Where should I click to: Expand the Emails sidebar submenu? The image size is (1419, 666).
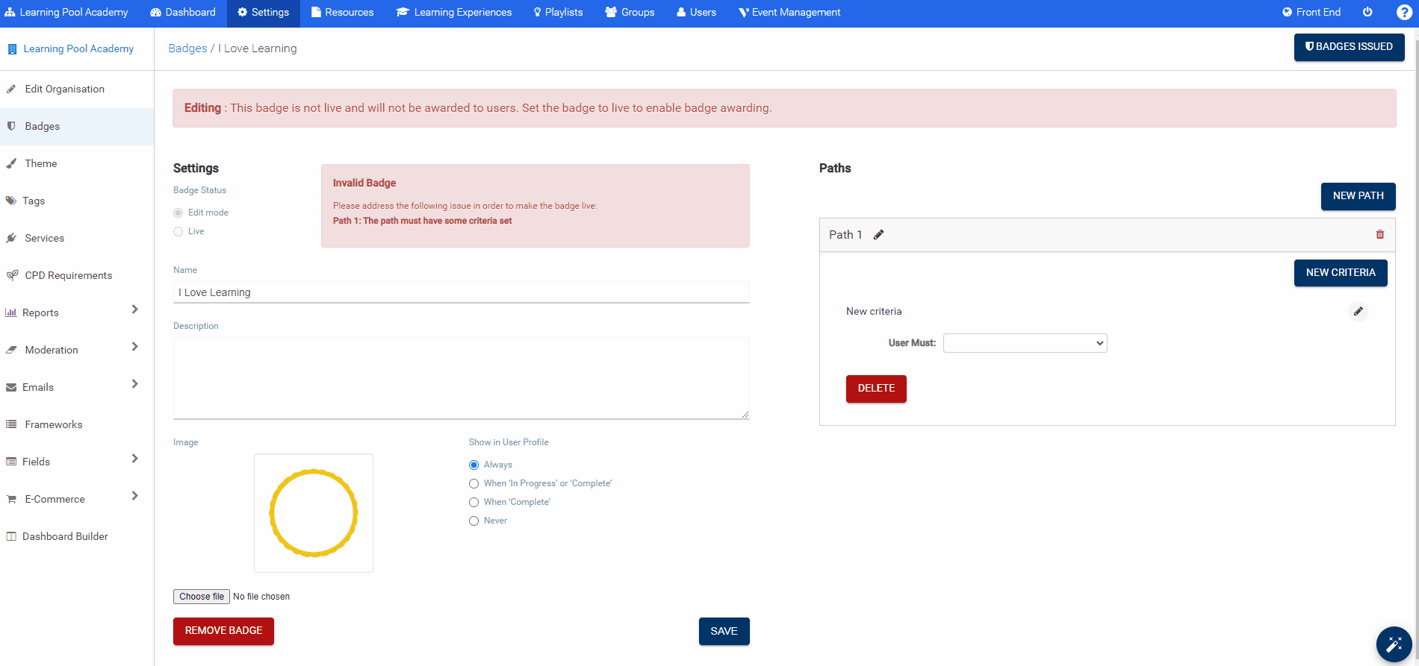[134, 384]
